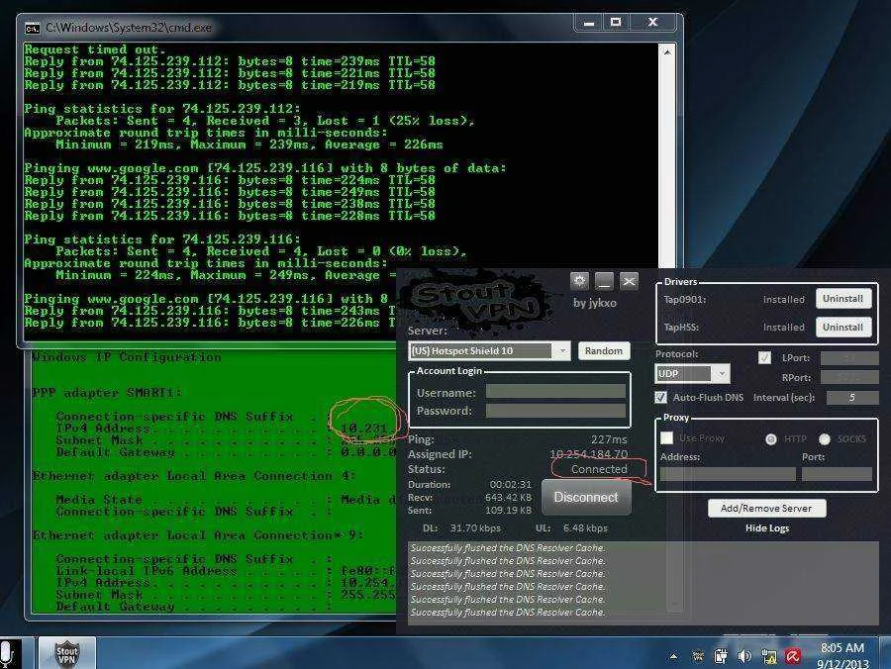The height and width of the screenshot is (669, 891).
Task: Click "PPP adapter SMART1:" line in green console
Action: point(107,393)
